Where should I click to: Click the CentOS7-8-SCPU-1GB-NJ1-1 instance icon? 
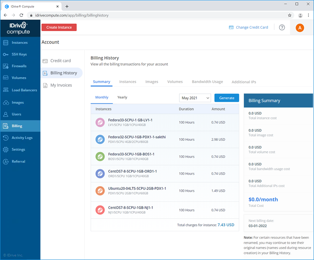pos(100,210)
